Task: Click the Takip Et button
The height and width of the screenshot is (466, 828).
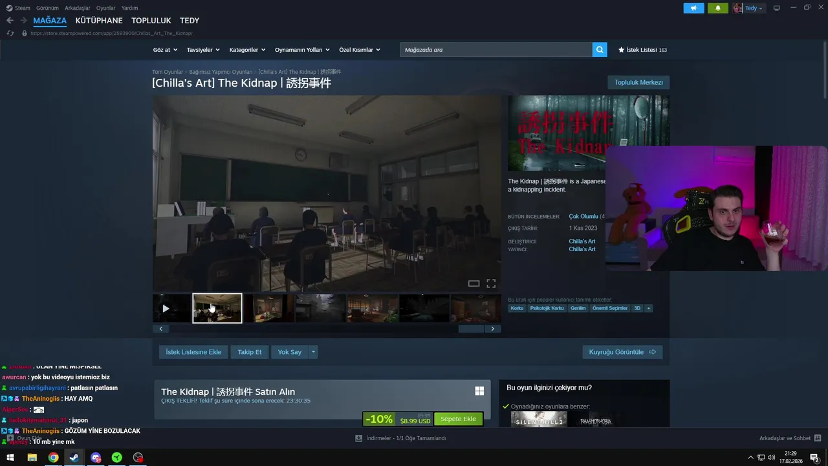Action: point(249,352)
